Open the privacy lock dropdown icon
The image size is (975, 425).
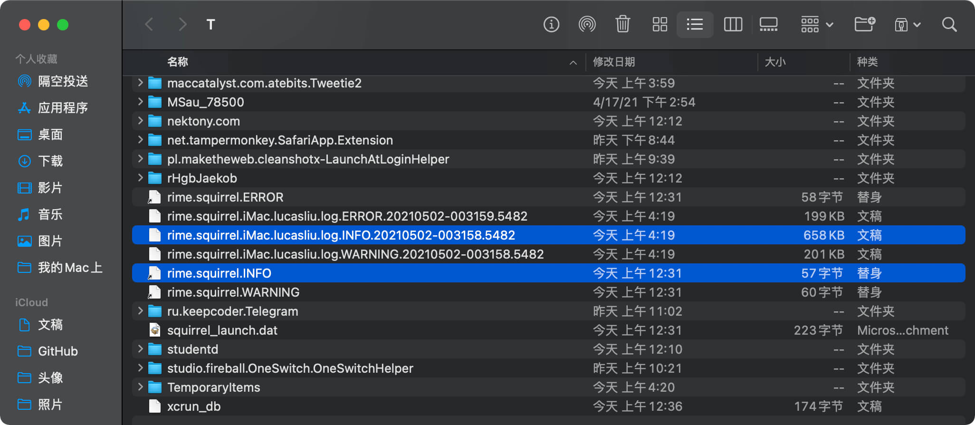(908, 24)
